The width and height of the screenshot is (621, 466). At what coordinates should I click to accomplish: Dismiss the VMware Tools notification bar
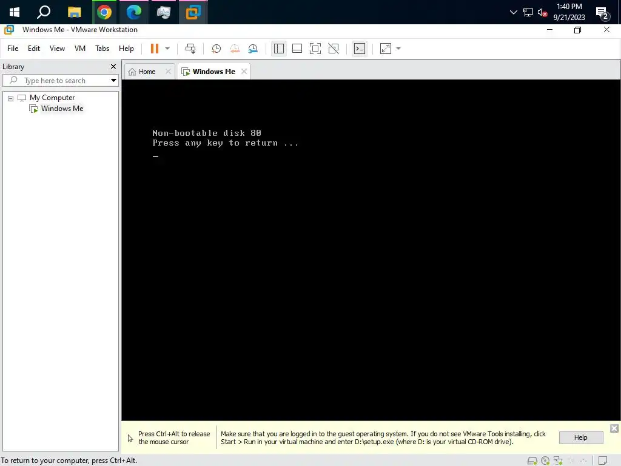pos(614,428)
